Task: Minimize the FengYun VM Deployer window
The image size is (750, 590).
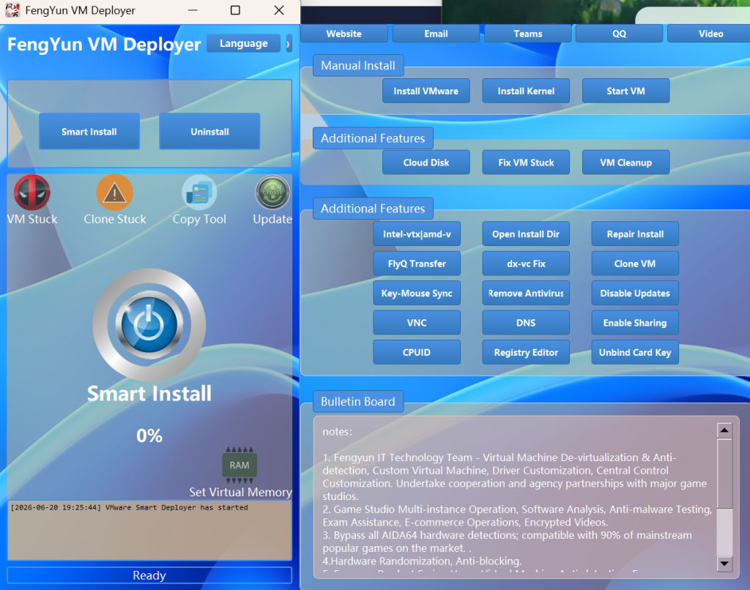Action: (193, 10)
